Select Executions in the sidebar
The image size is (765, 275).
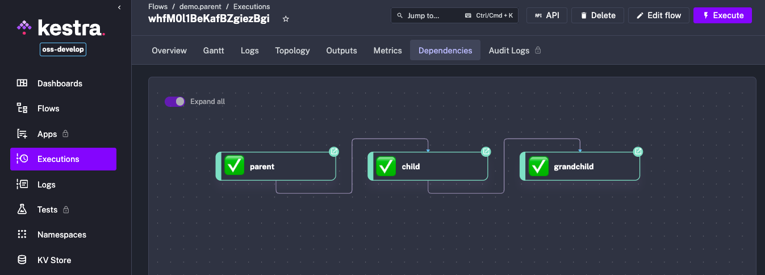coord(63,159)
